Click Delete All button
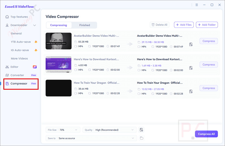225x146 pixels. click(159, 25)
